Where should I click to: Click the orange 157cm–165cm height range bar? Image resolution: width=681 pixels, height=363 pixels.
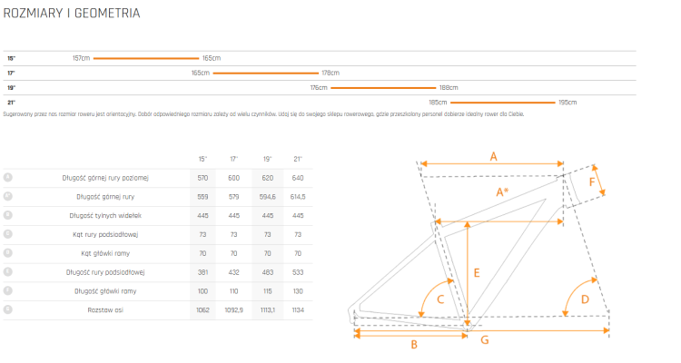[146, 58]
